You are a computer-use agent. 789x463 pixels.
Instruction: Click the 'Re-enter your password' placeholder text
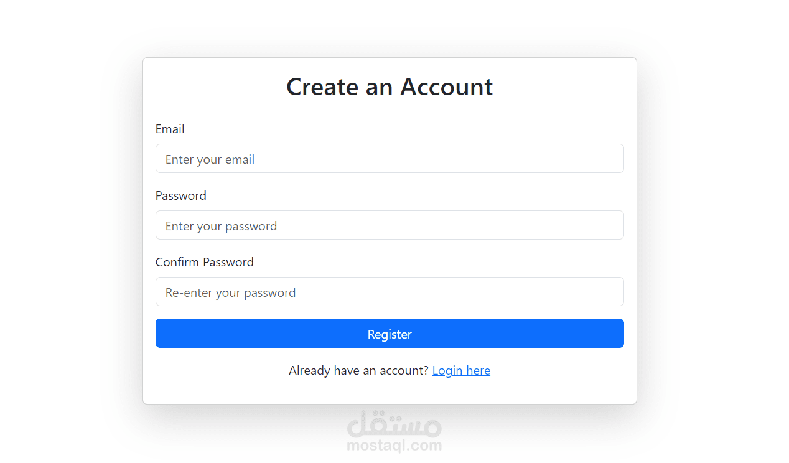(x=230, y=292)
